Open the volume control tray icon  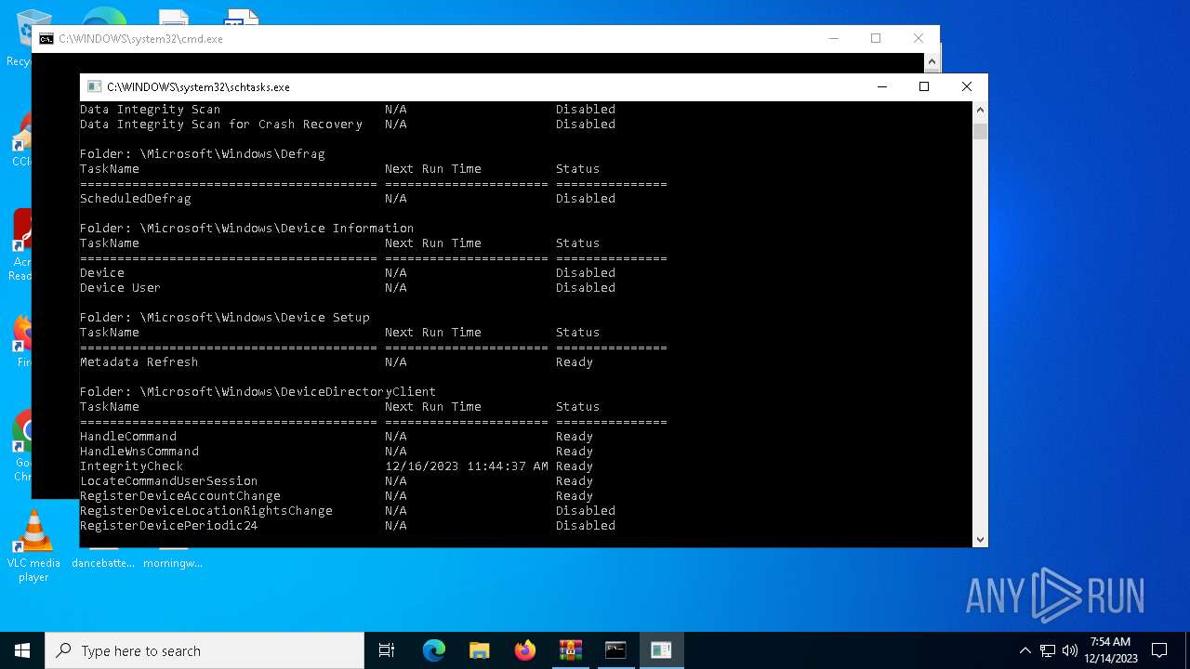pos(1069,650)
